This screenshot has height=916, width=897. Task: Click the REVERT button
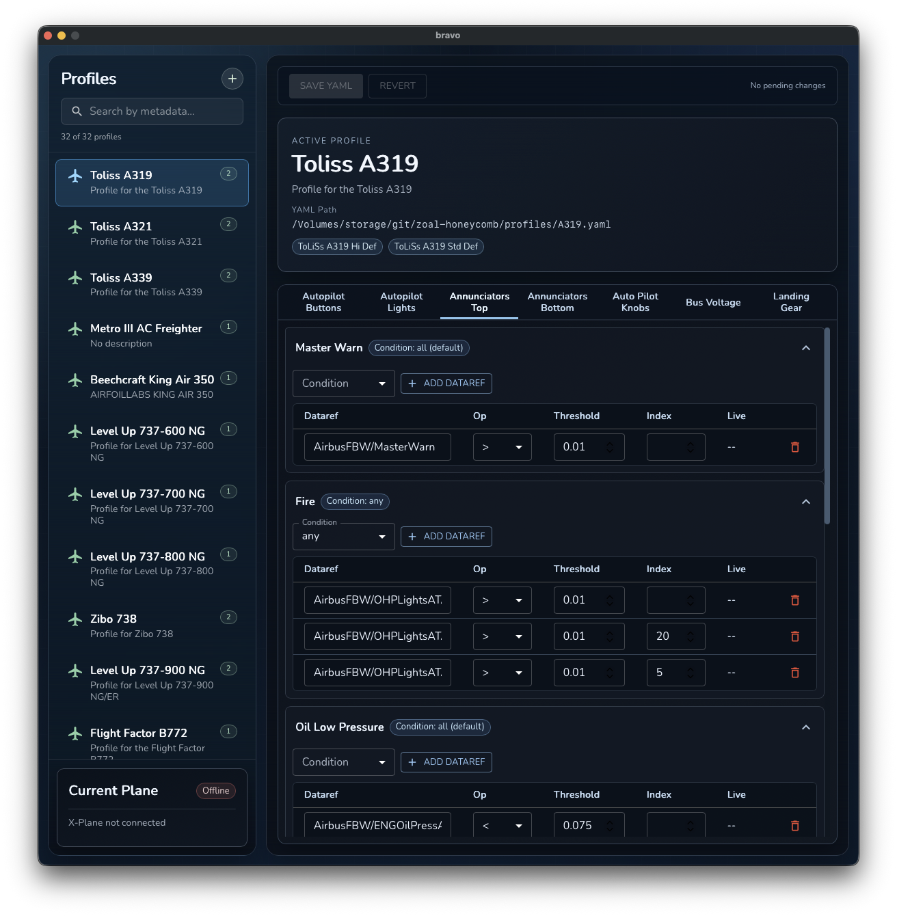point(397,85)
